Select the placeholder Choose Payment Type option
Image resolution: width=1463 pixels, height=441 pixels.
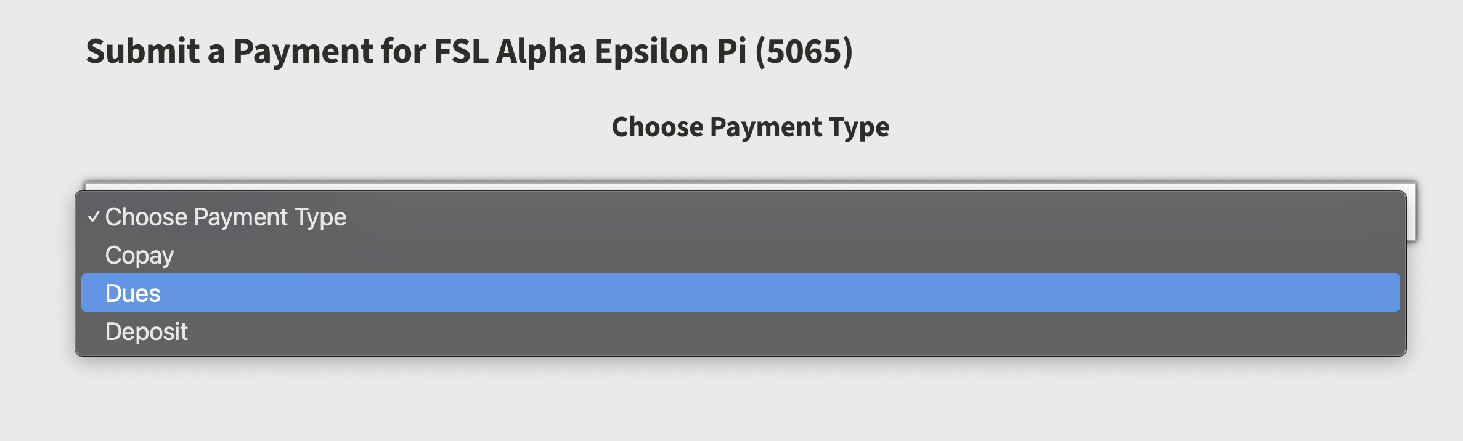226,217
